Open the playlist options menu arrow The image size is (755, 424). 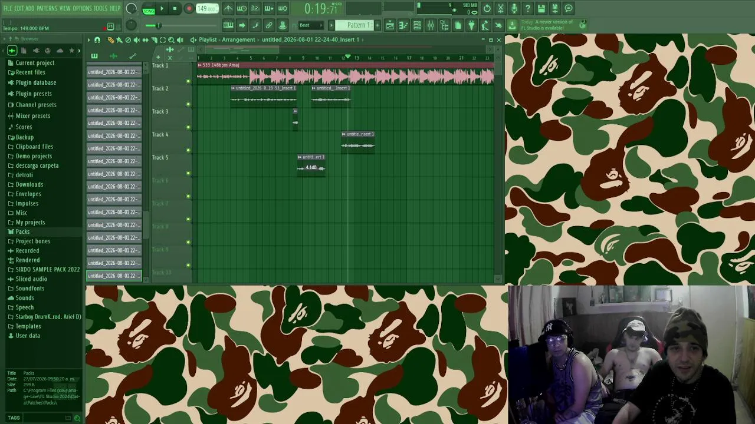click(x=88, y=39)
